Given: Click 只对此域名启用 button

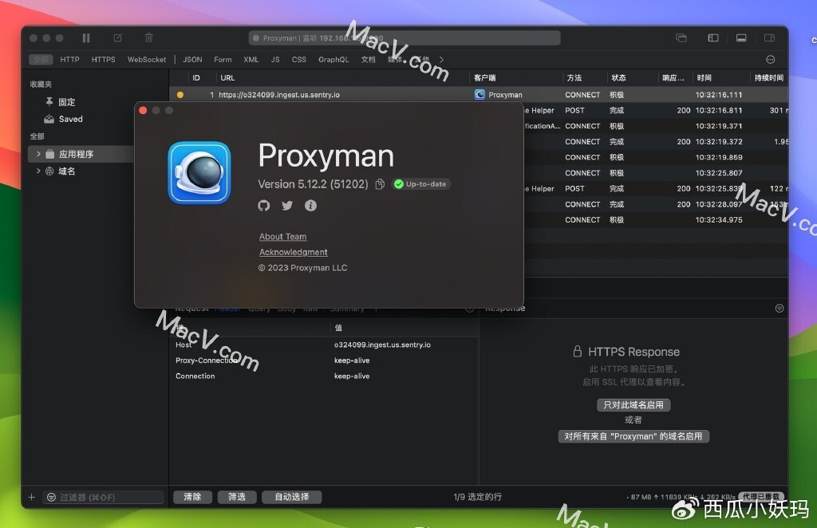Looking at the screenshot, I should (x=633, y=405).
